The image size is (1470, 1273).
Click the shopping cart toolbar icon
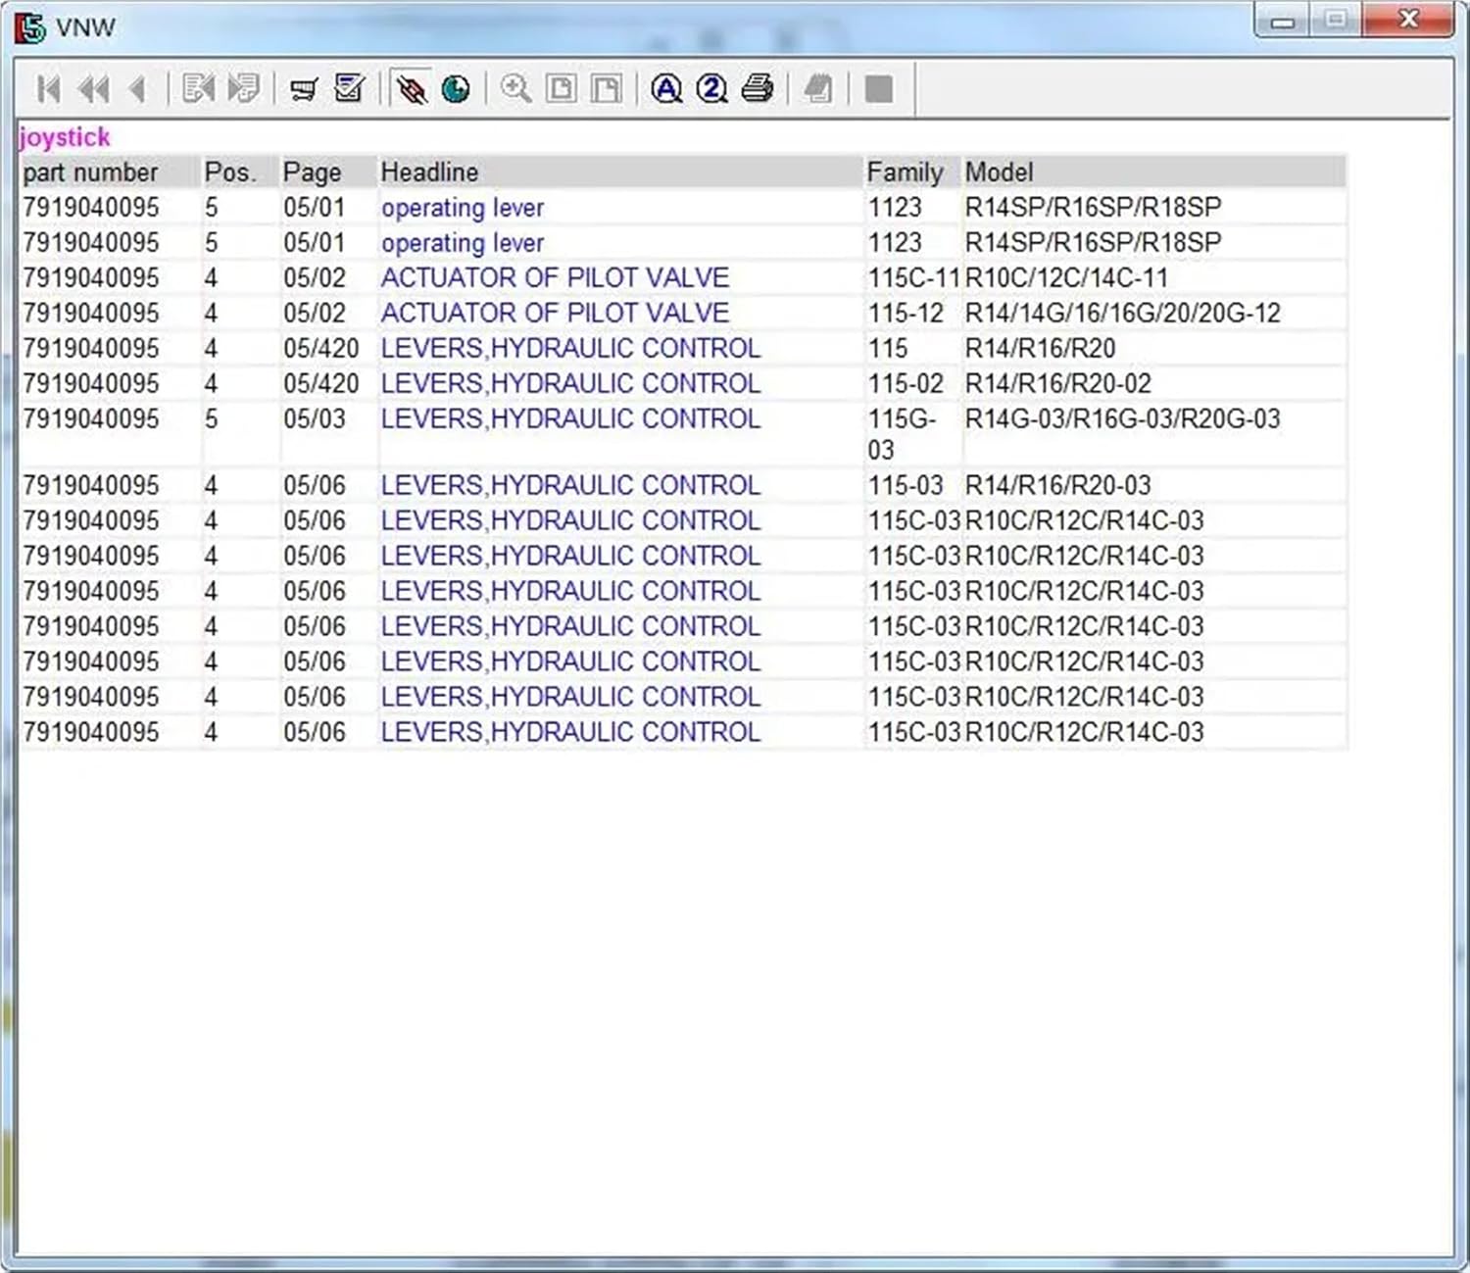(x=304, y=90)
